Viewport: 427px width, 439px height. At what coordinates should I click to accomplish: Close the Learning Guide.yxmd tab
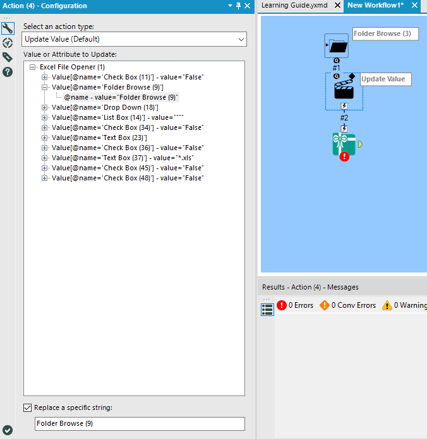(x=337, y=5)
